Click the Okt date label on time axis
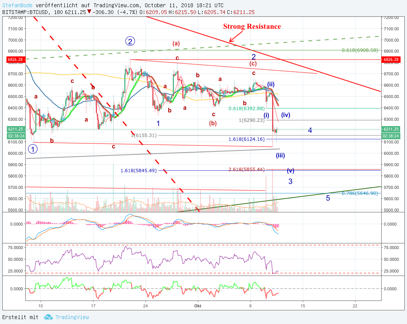 point(198,306)
